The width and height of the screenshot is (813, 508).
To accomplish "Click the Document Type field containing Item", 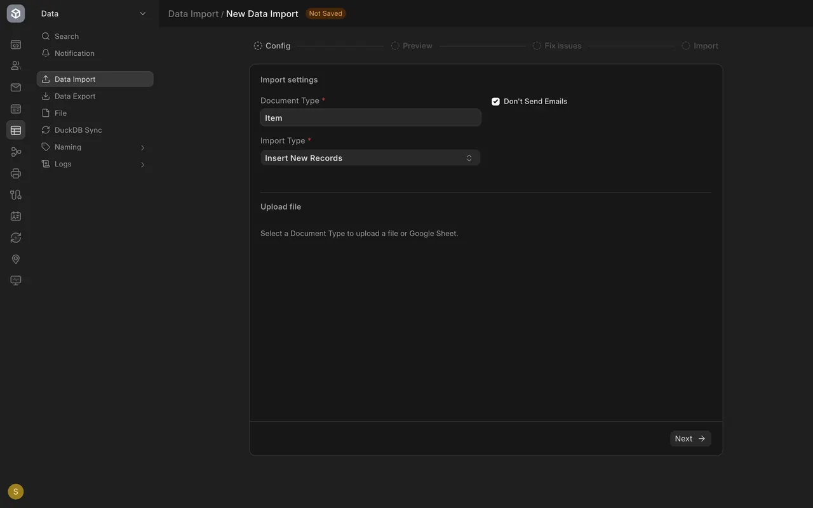I will coord(370,117).
